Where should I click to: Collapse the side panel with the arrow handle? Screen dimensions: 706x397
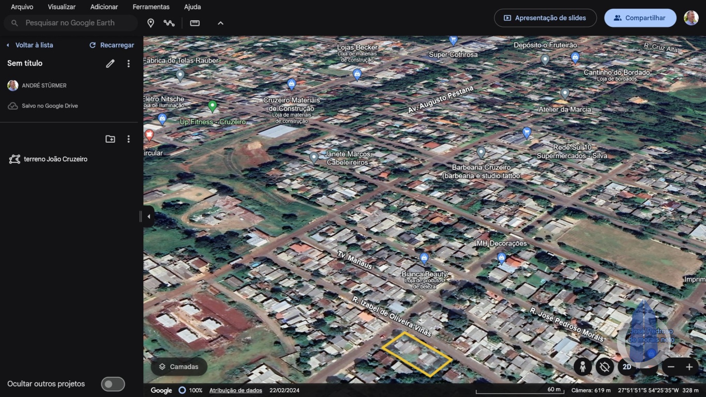[x=148, y=217]
